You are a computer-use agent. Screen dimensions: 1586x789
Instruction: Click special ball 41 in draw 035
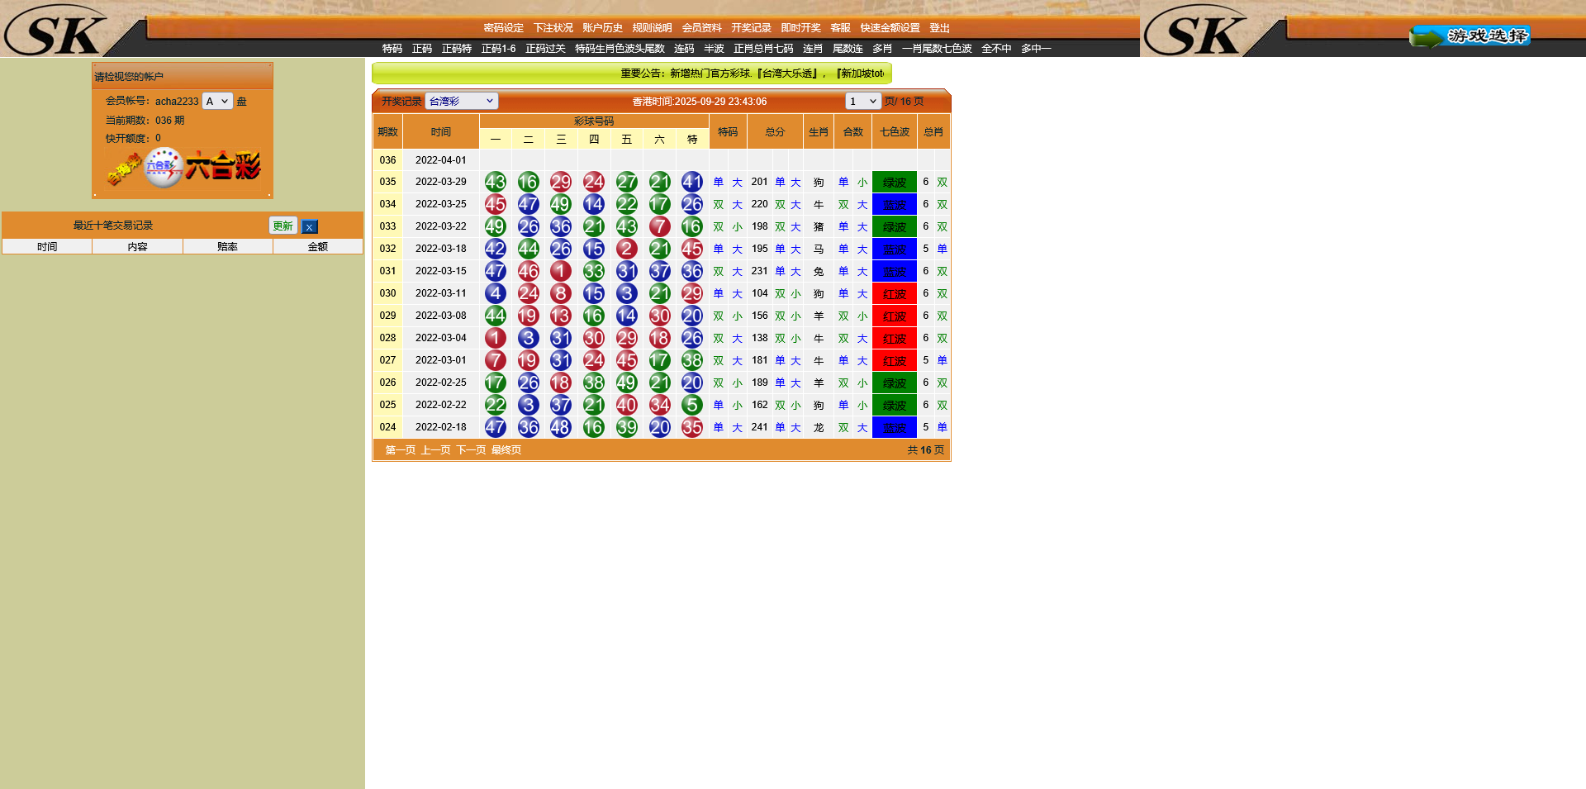[692, 182]
